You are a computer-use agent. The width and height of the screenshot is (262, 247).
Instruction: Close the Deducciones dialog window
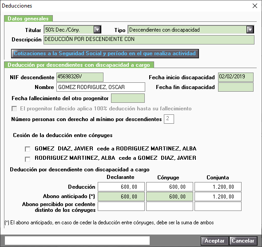[x=254, y=6]
